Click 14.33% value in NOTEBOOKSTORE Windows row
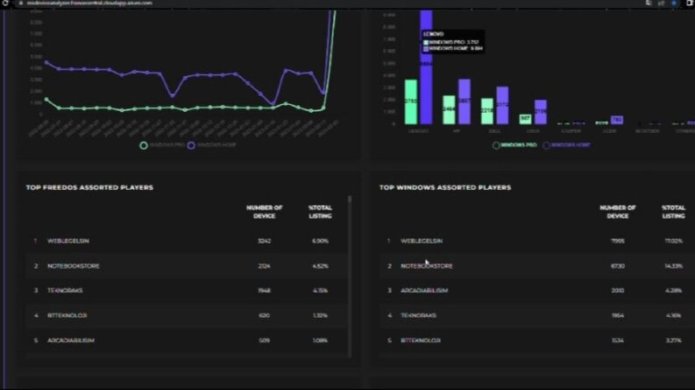 673,266
